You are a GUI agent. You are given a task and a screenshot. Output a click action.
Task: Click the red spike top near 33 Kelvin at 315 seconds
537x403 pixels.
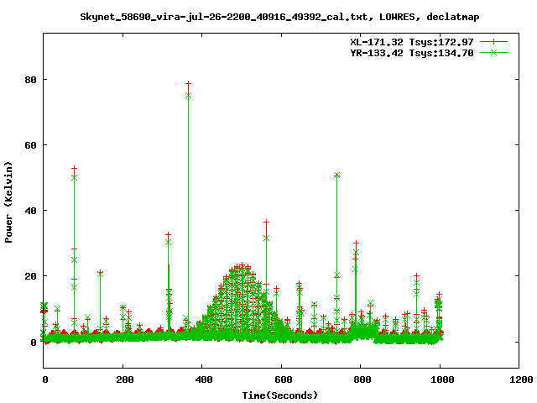168,235
